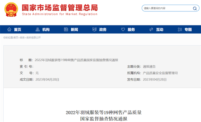Follow the 首页 breadcrumb link

16,38
